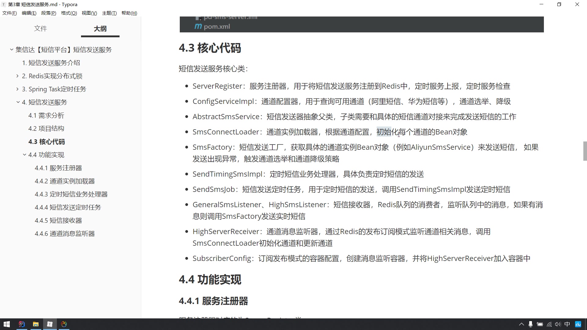Image resolution: width=587 pixels, height=330 pixels.
Task: Click the SmsFactory bullet text
Action: [x=365, y=153]
